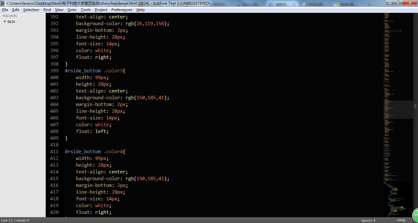
Task: Click the Sublime Text title bar icon
Action: pos(3,3)
